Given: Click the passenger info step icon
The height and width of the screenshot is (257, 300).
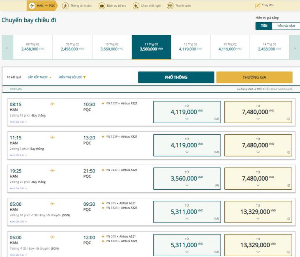Looking at the screenshot, I should tap(65, 6).
